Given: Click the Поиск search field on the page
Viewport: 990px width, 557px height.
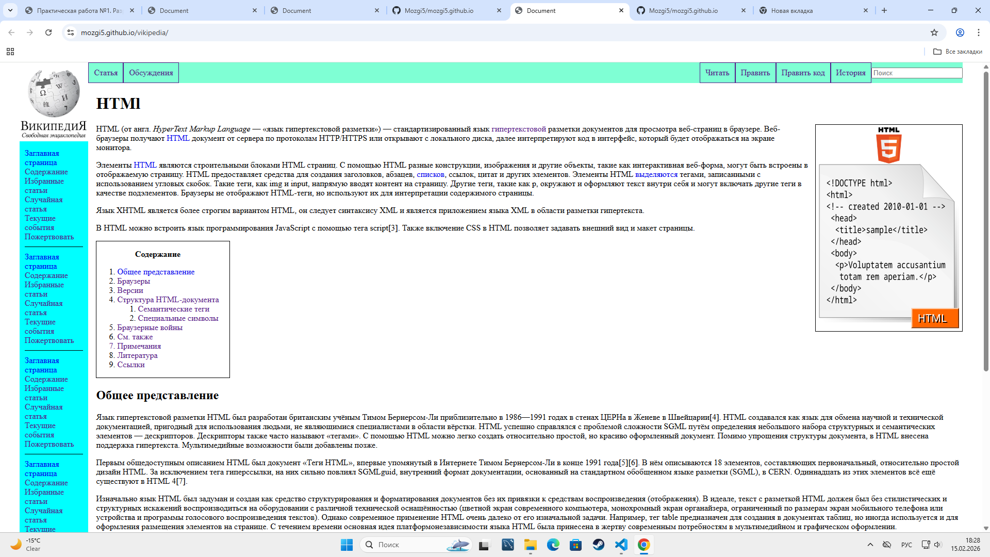Looking at the screenshot, I should click(x=916, y=73).
